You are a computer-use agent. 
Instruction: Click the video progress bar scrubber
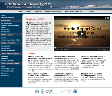click(x=55, y=47)
